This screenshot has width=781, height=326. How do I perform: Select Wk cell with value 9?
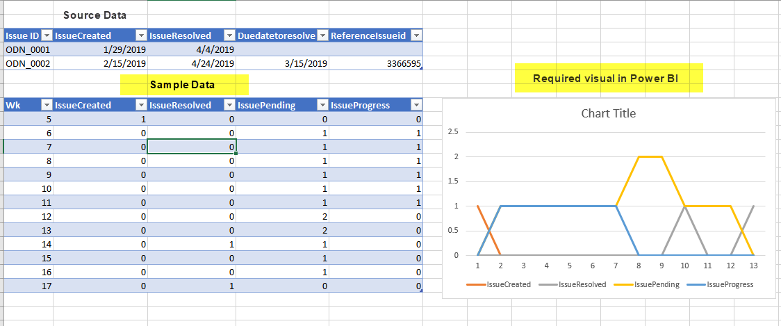pos(28,175)
